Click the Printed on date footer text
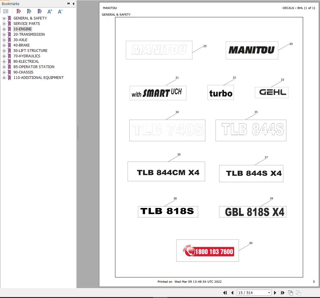The height and width of the screenshot is (298, 320). (x=189, y=282)
